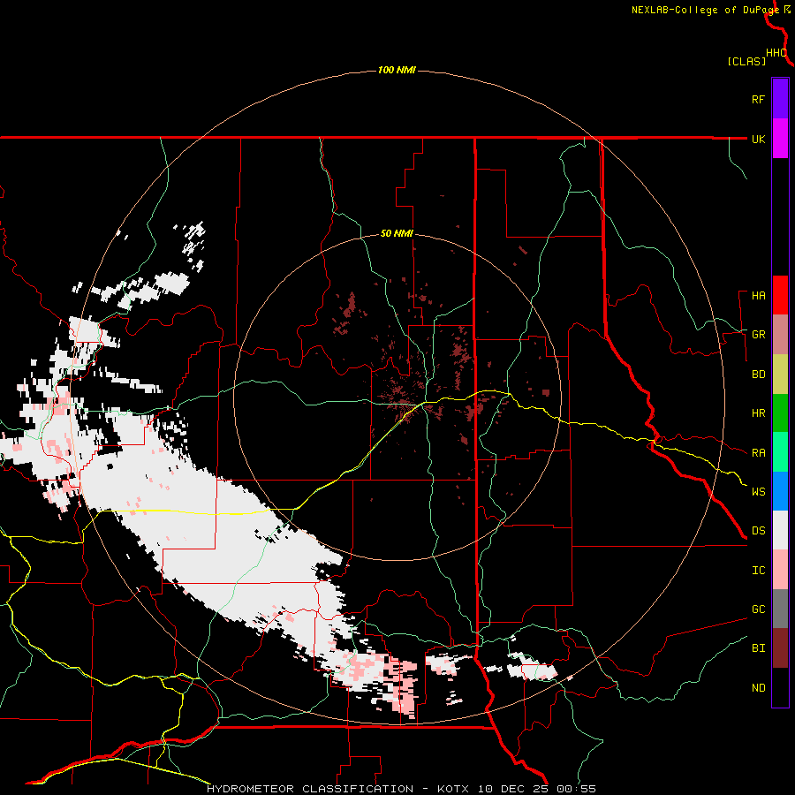Screen dimensions: 795x795
Task: Click the ND black legend swatch
Action: click(780, 687)
